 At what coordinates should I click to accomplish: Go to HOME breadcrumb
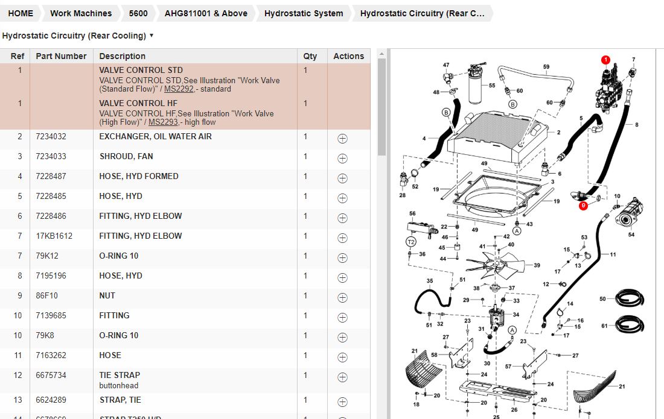point(21,13)
